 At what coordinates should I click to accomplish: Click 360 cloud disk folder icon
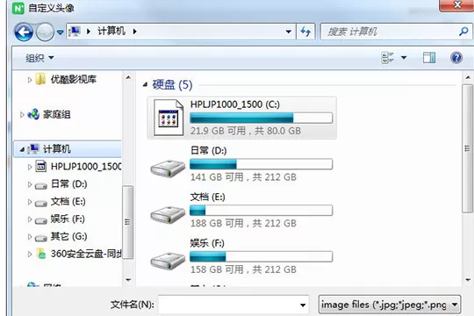pyautogui.click(x=41, y=254)
